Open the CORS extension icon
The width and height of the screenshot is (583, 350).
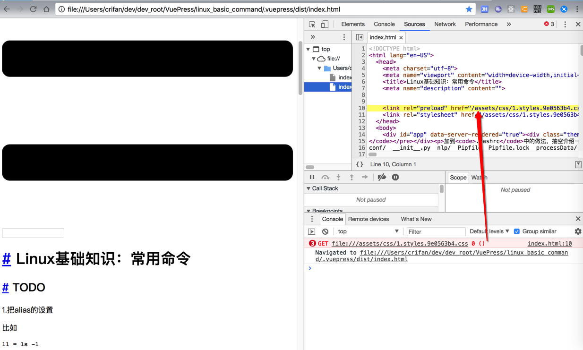[x=551, y=9]
